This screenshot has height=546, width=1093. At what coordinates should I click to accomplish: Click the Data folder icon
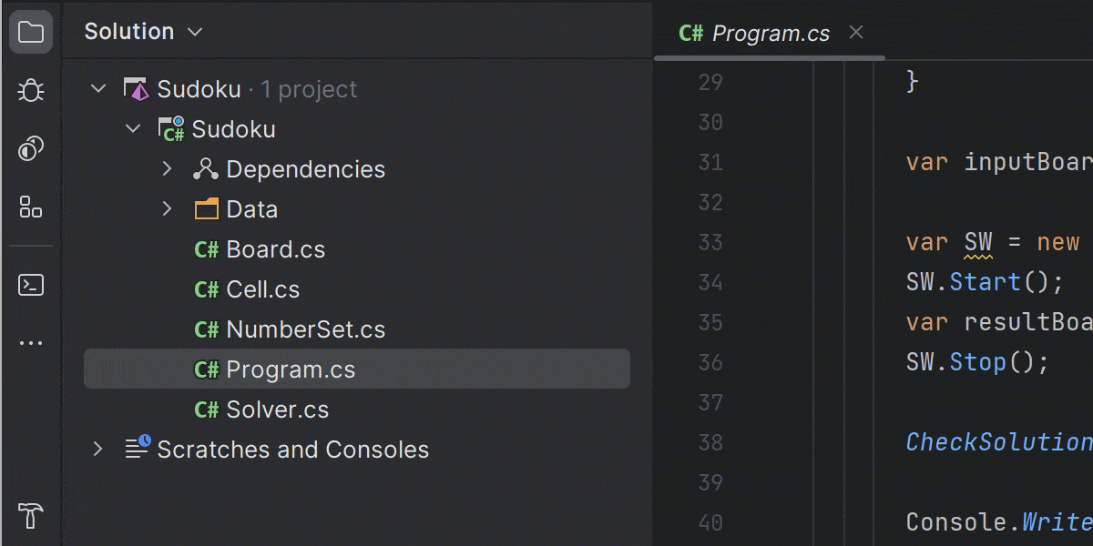coord(206,208)
